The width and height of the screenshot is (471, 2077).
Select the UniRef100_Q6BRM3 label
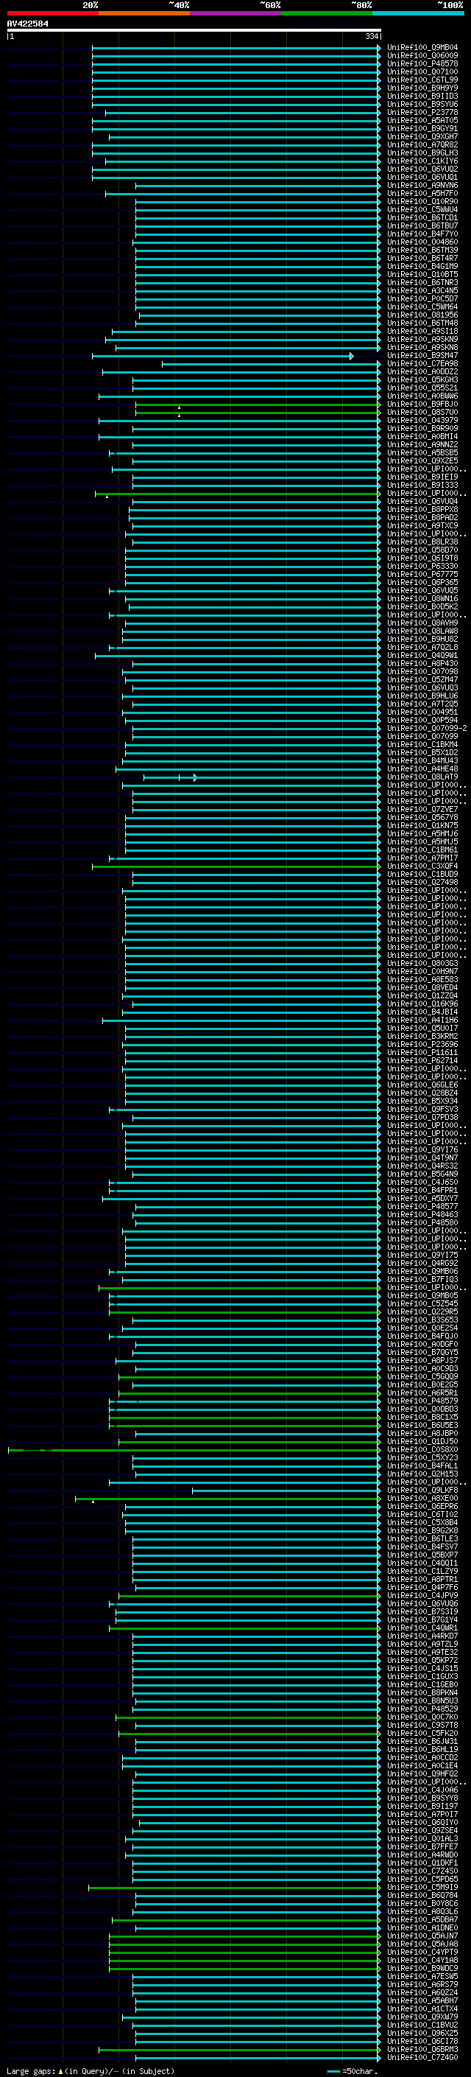pos(422,2049)
